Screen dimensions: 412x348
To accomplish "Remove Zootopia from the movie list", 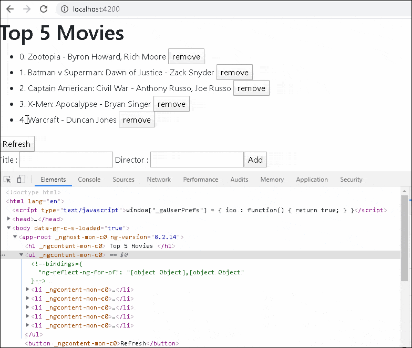I will pyautogui.click(x=186, y=57).
